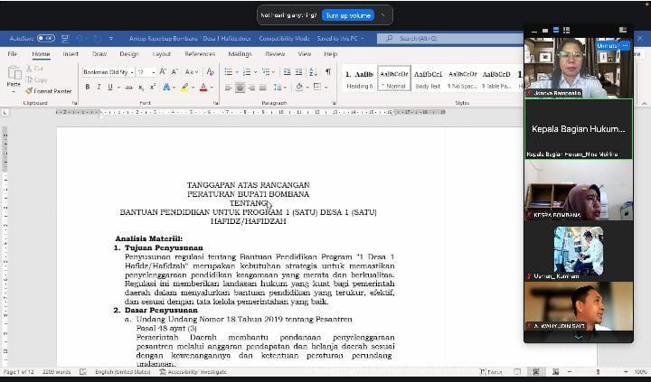Open the bullets list dropdown
The image size is (651, 382).
pyautogui.click(x=231, y=71)
